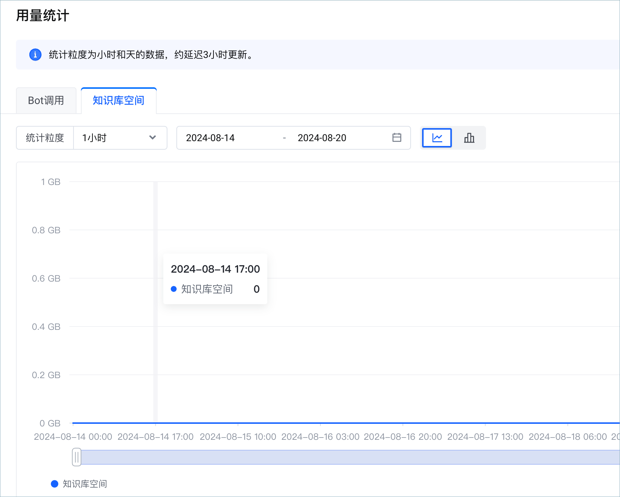Screen dimensions: 620x497
Task: Click the 0.2 GB y-axis label
Action: tap(46, 375)
